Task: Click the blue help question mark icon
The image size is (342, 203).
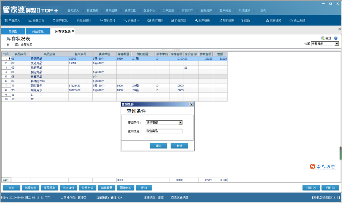Action: pyautogui.click(x=336, y=38)
